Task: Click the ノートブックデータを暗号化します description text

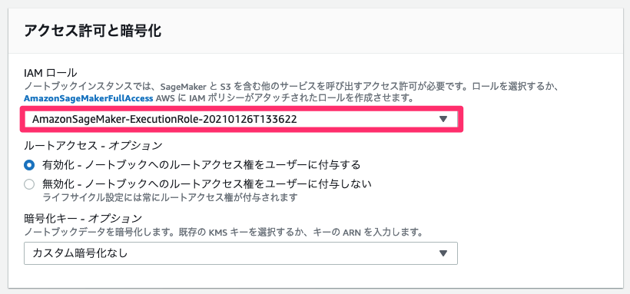Action: point(224,232)
